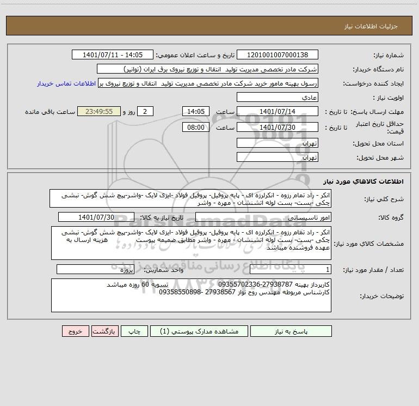This screenshot has width=419, height=406.
Task: Click the گروه کالا label
Action: [391, 217]
